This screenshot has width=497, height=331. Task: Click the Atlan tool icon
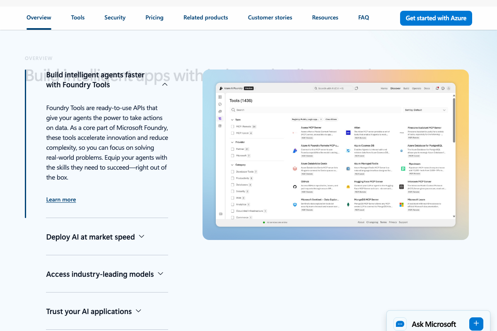pos(348,133)
